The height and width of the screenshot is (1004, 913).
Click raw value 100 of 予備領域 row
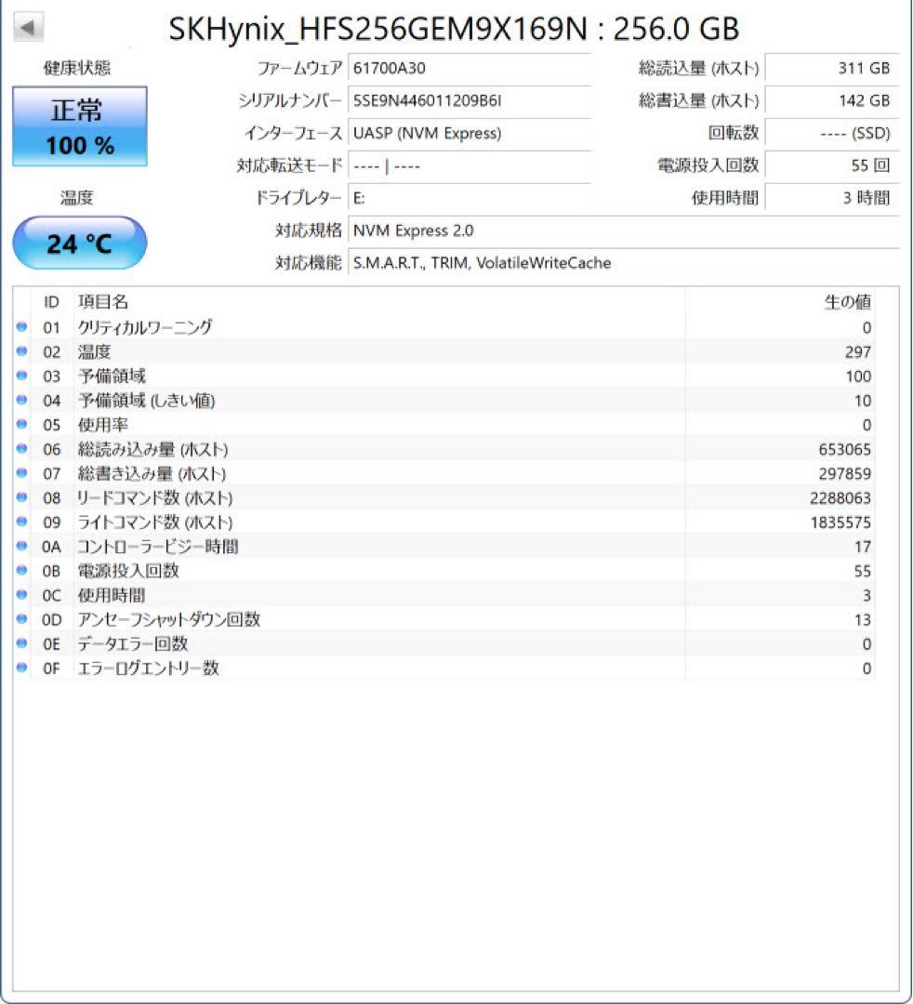pos(858,376)
